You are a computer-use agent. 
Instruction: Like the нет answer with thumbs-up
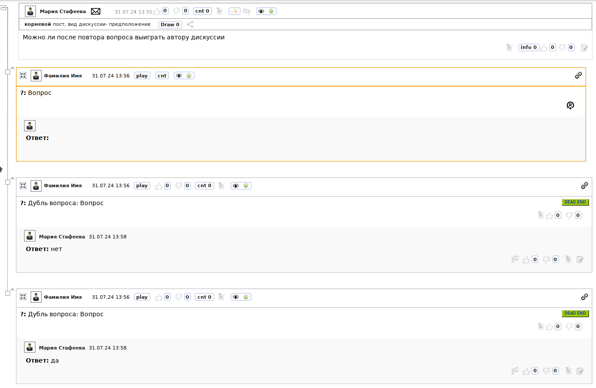tap(526, 259)
